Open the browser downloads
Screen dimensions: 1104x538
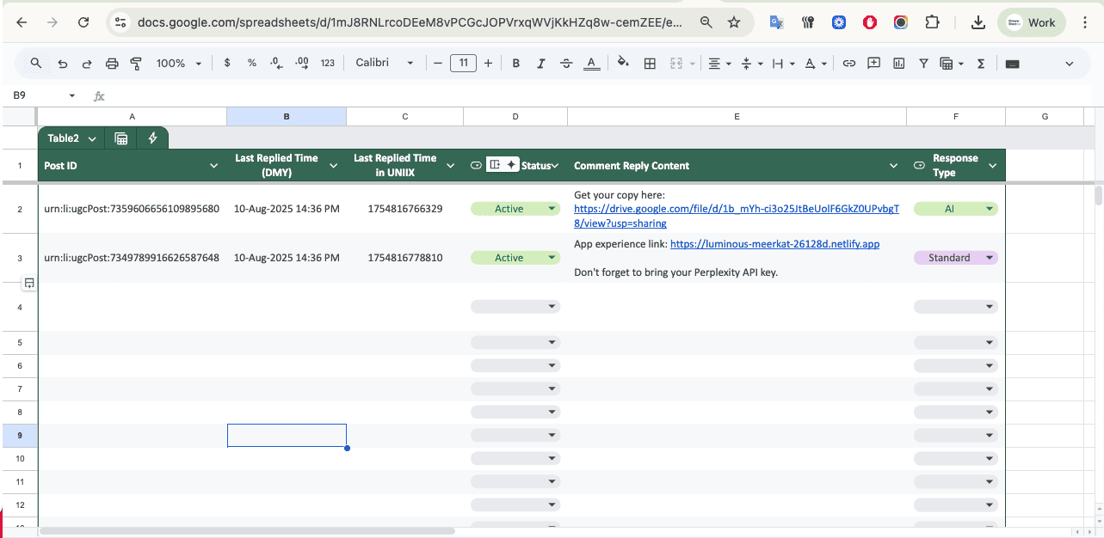point(978,23)
